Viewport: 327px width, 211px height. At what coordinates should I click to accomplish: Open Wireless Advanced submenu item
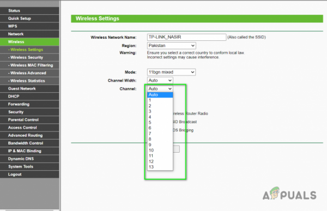coord(29,73)
